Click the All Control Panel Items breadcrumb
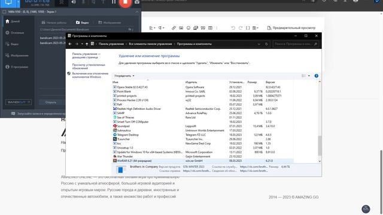The image size is (383, 215). click(x=150, y=44)
